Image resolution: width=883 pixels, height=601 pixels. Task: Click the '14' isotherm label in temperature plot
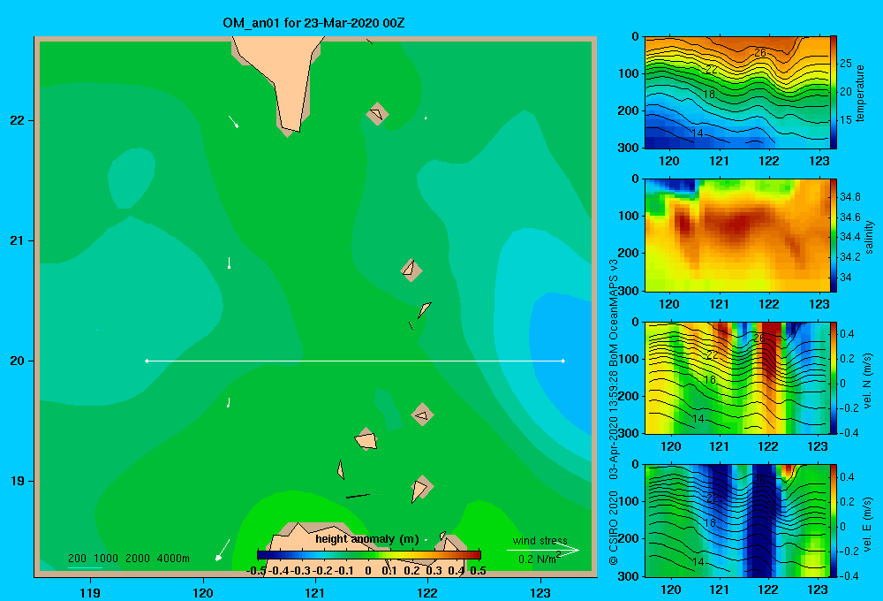click(x=698, y=133)
